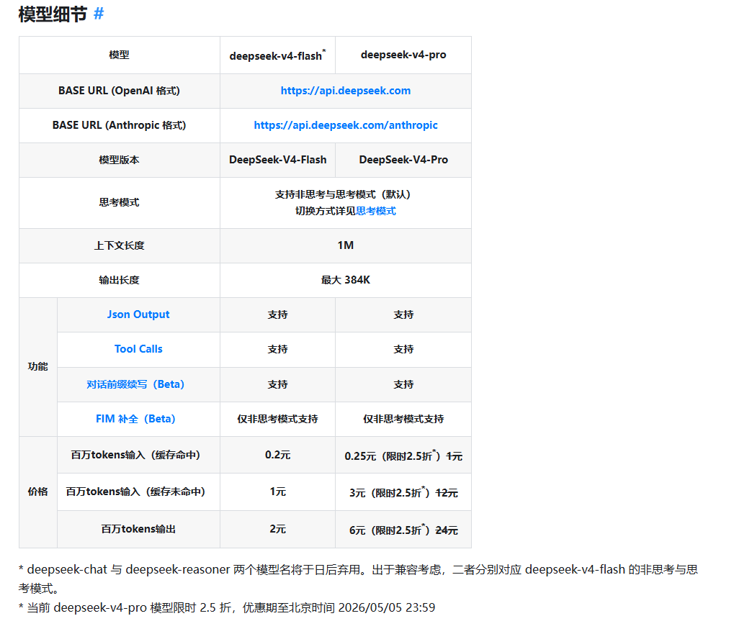Click the 模型细节 heading text

coord(53,14)
